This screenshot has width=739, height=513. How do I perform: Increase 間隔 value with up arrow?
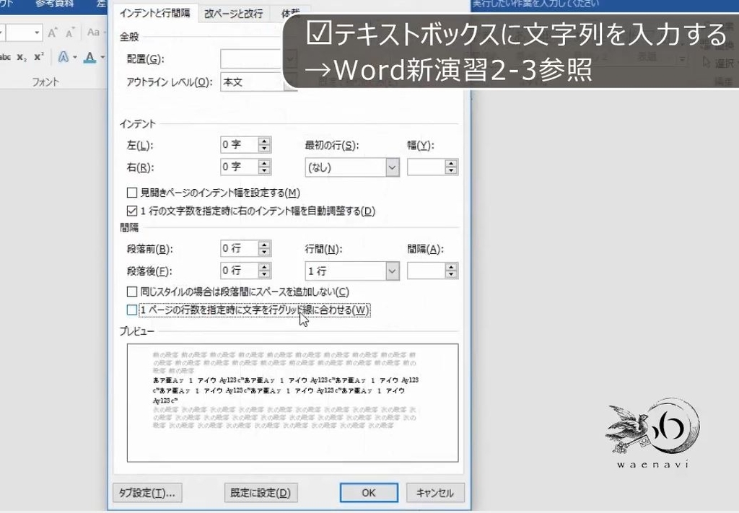coord(452,267)
